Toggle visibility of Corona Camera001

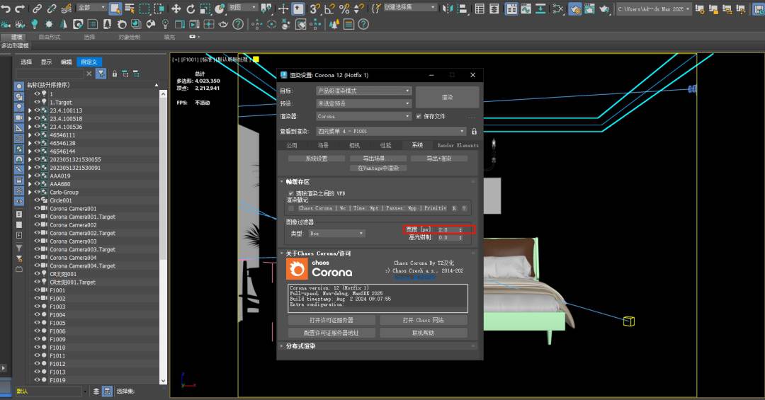[x=37, y=208]
